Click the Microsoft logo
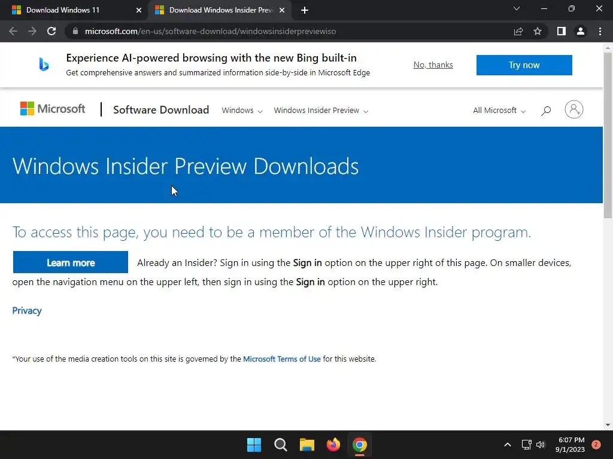Viewport: 613px width, 459px height. (53, 109)
